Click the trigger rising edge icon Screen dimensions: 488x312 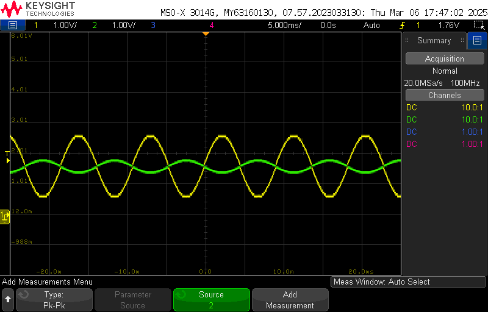pyautogui.click(x=403, y=25)
